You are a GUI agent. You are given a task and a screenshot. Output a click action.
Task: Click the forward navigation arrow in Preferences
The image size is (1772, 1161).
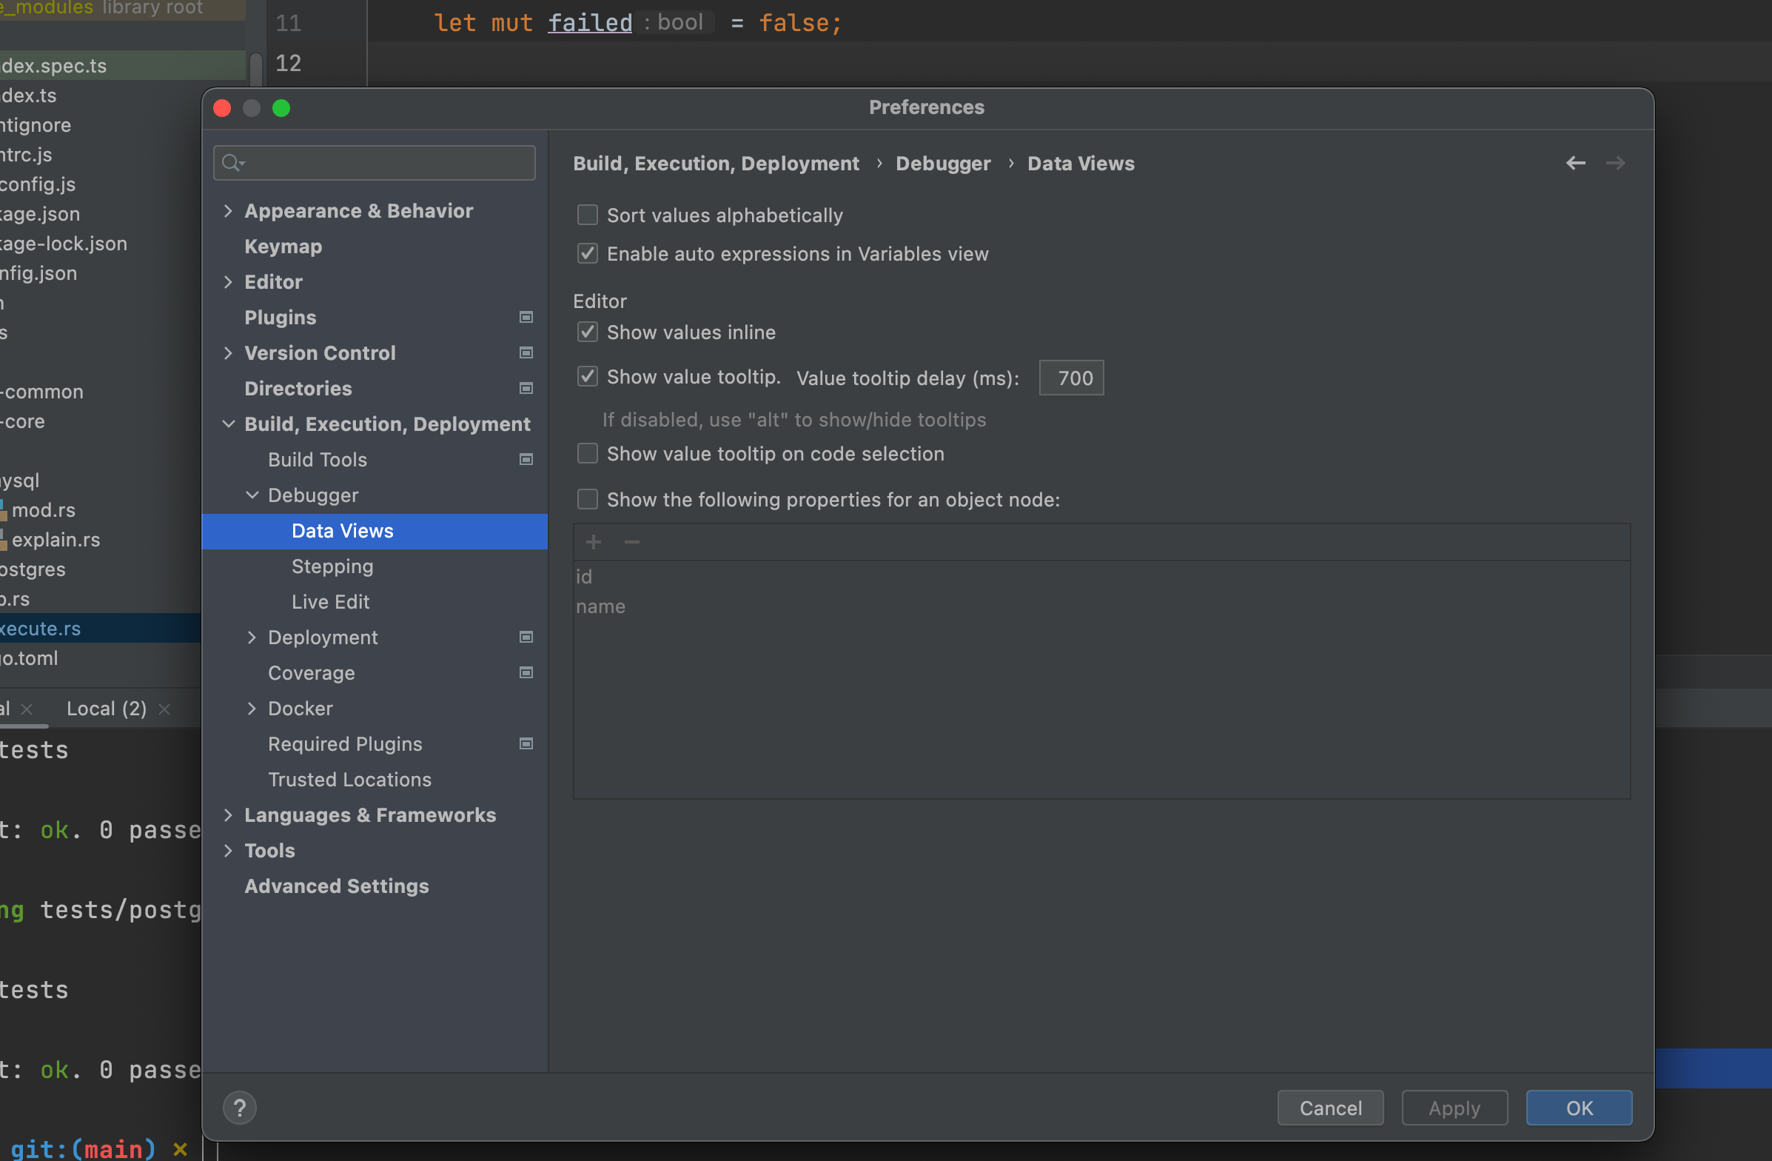1615,163
